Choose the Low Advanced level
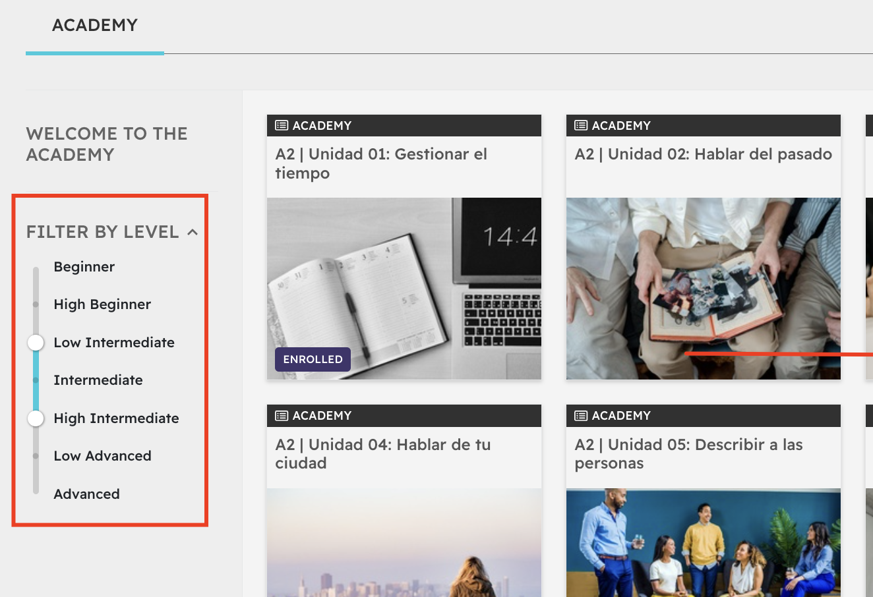The height and width of the screenshot is (597, 873). coord(102,456)
